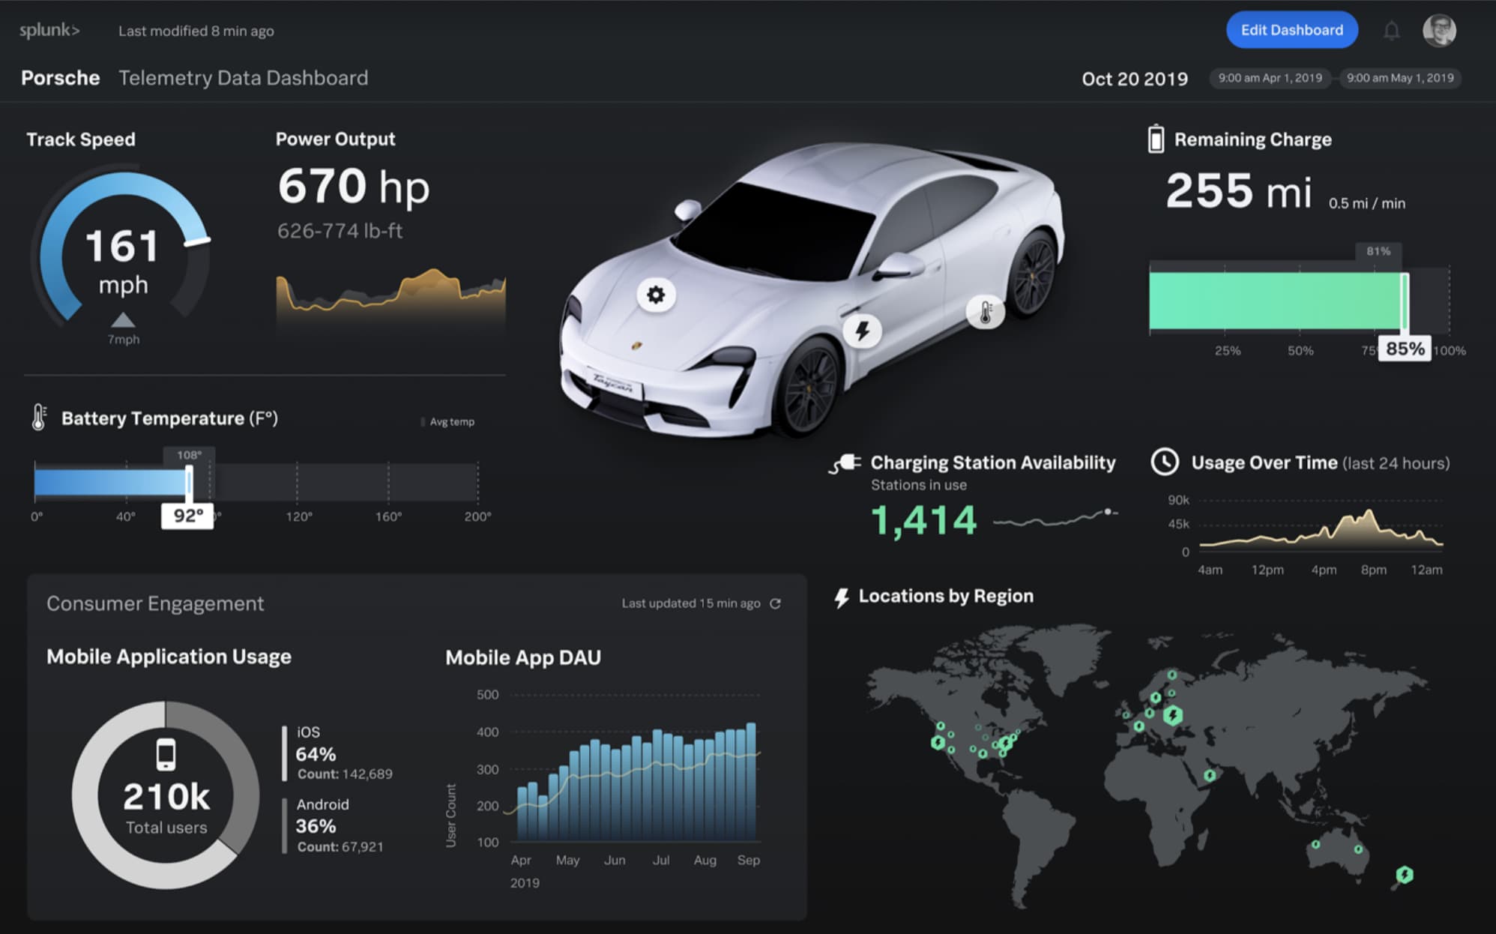Click the Porsche title
The image size is (1496, 934).
[x=60, y=78]
